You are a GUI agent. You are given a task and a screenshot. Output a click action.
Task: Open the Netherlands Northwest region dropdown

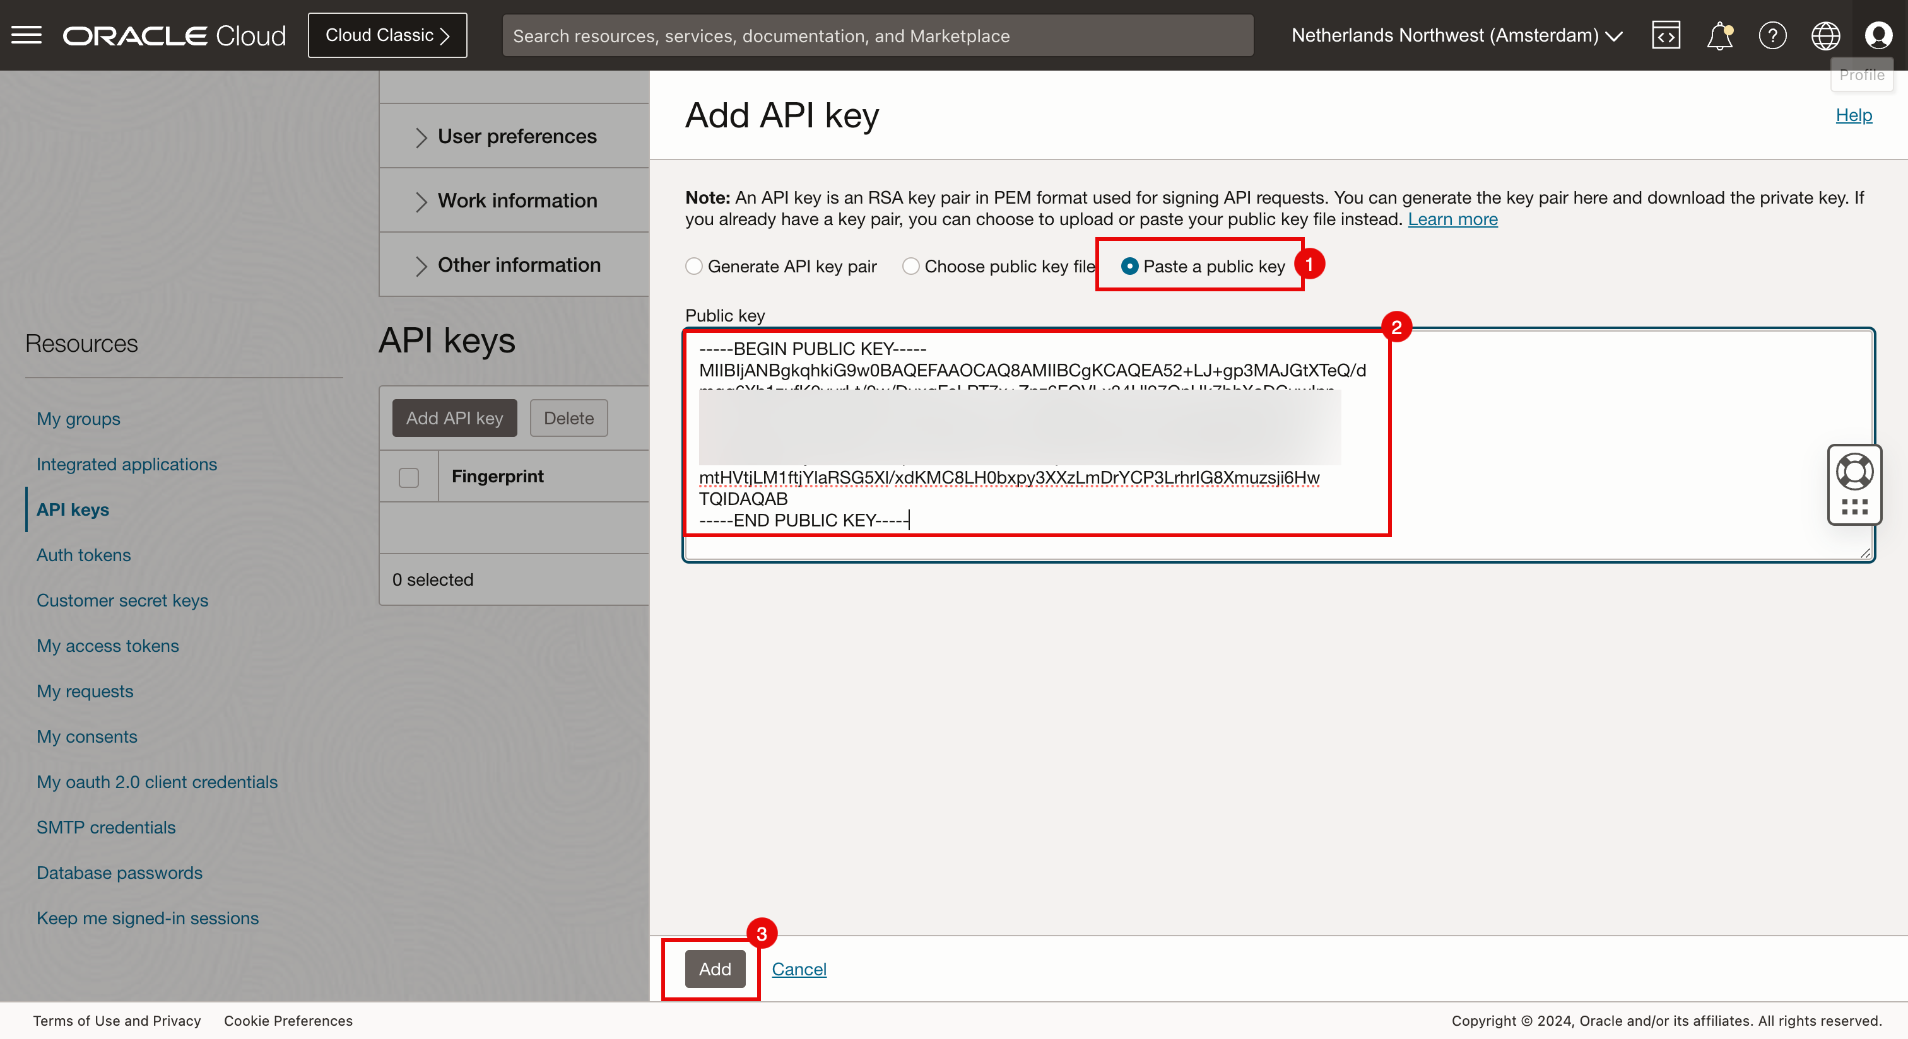[1456, 35]
